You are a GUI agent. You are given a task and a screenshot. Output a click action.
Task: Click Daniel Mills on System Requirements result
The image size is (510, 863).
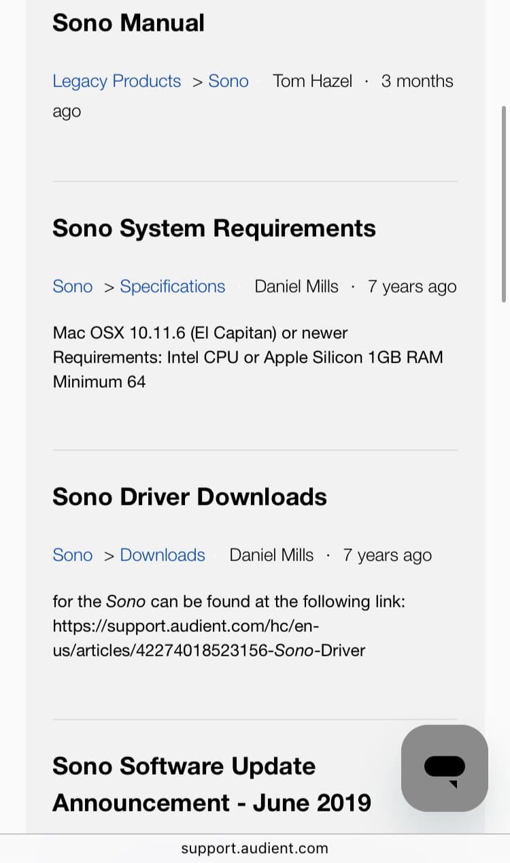pyautogui.click(x=296, y=286)
